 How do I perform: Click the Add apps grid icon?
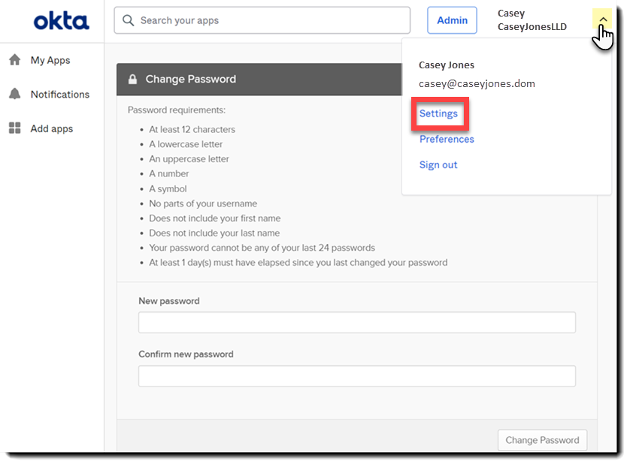(x=15, y=128)
